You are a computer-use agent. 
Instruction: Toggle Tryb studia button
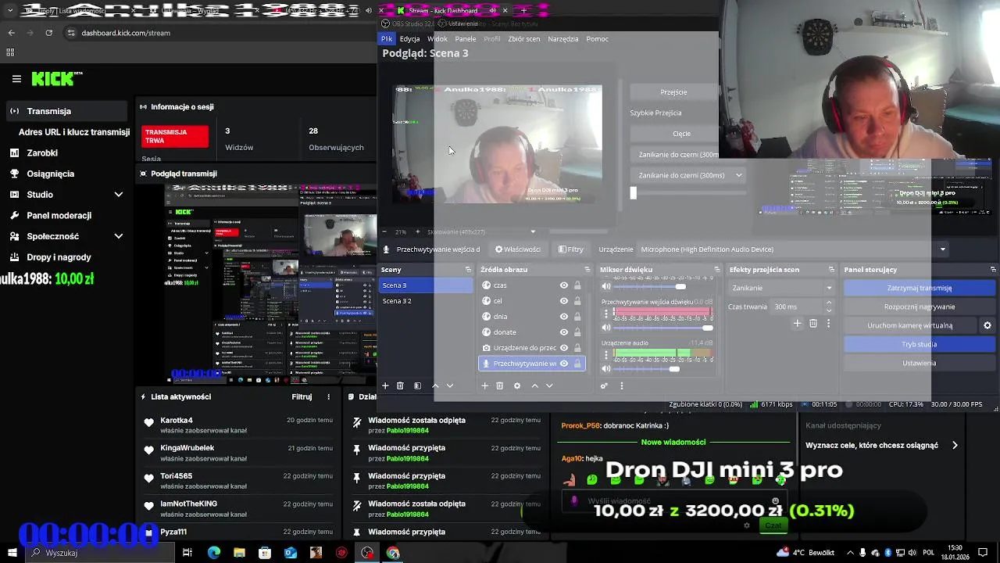919,344
